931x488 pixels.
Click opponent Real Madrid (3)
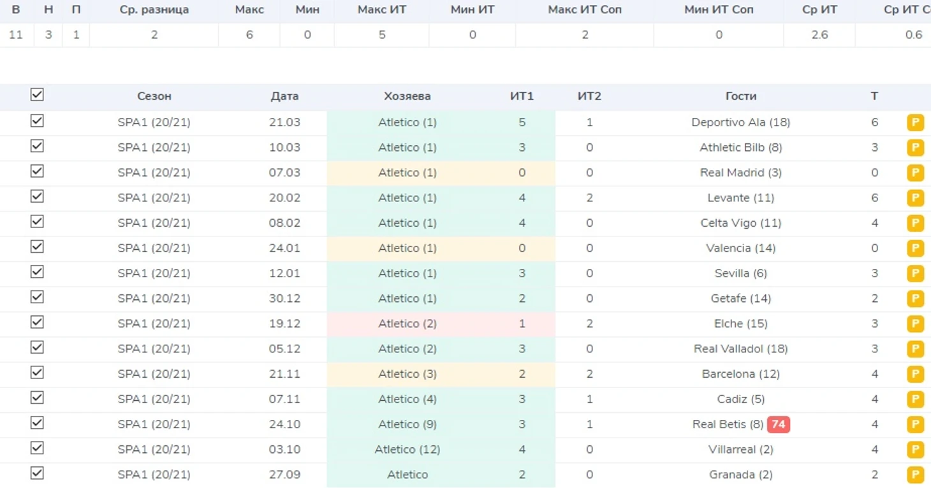pyautogui.click(x=741, y=173)
